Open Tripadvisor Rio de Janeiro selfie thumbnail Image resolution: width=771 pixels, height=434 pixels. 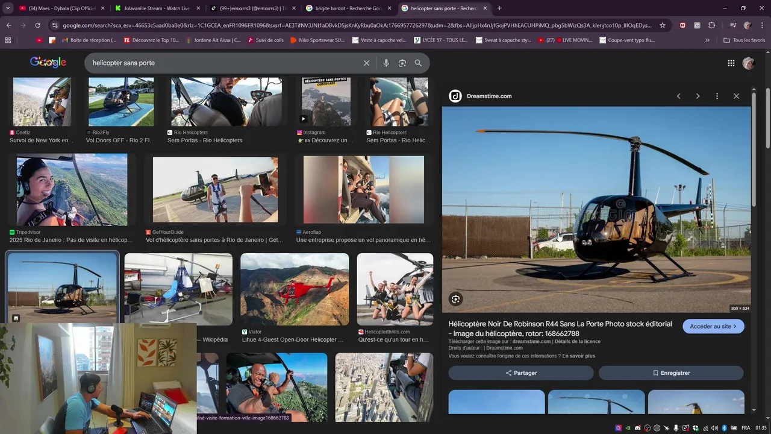[72, 190]
